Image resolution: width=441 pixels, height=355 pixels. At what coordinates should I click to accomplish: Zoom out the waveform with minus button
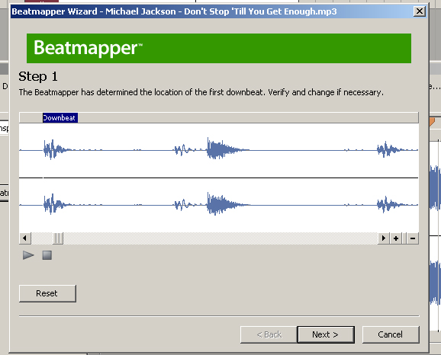point(413,238)
